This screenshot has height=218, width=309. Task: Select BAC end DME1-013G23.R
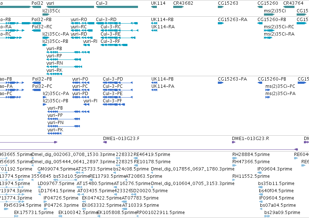click(234, 142)
